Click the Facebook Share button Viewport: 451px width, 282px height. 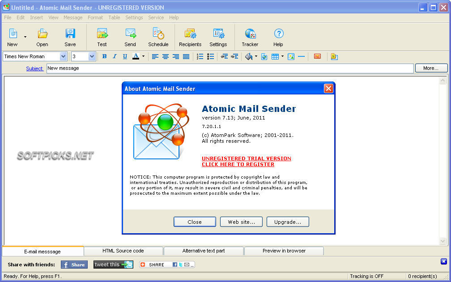tap(74, 265)
